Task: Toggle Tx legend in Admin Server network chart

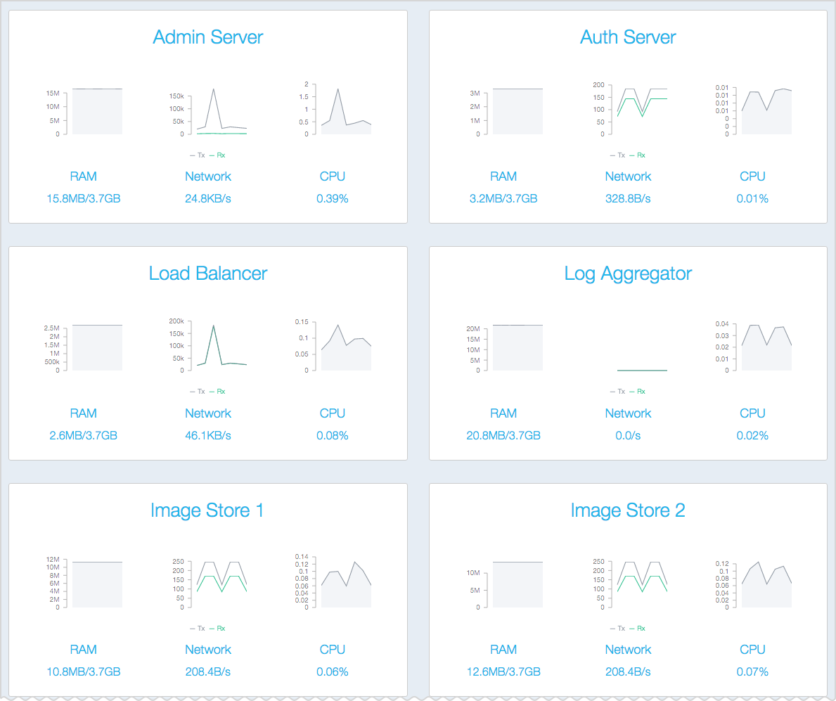Action: [198, 155]
